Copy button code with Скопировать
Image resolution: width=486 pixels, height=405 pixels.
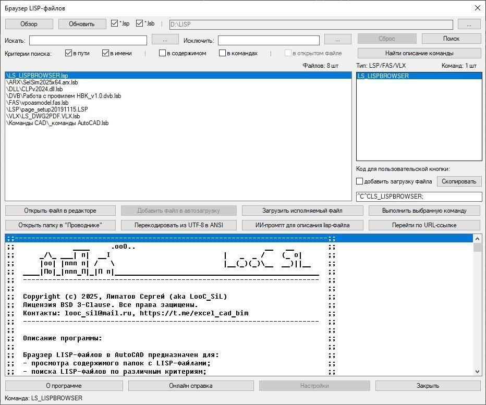pos(459,181)
